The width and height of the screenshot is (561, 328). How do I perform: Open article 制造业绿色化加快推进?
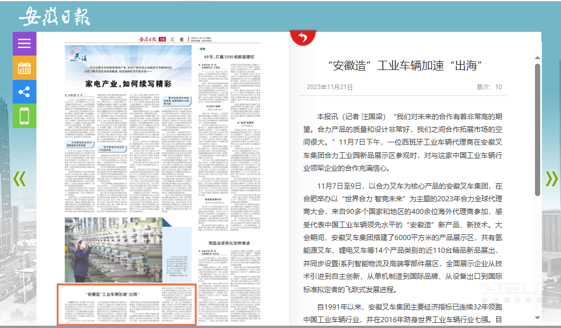pos(228,243)
